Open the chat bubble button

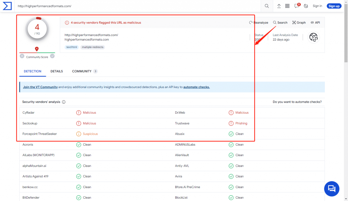click(332, 189)
